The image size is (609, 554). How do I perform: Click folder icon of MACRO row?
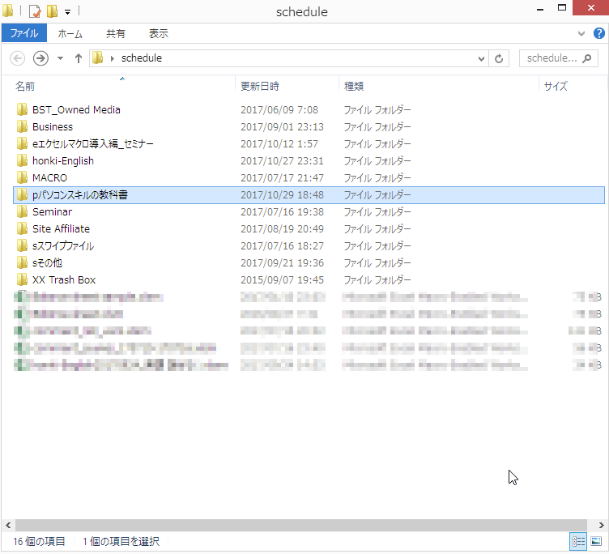tap(22, 177)
